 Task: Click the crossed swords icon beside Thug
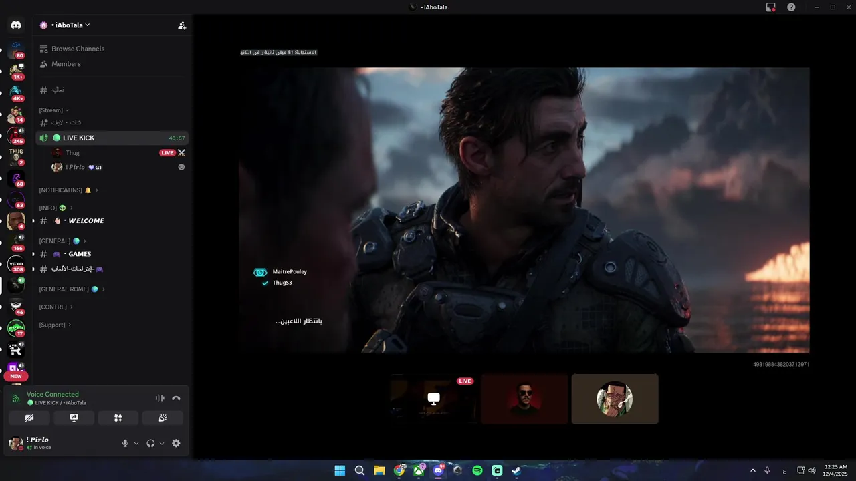pos(181,153)
